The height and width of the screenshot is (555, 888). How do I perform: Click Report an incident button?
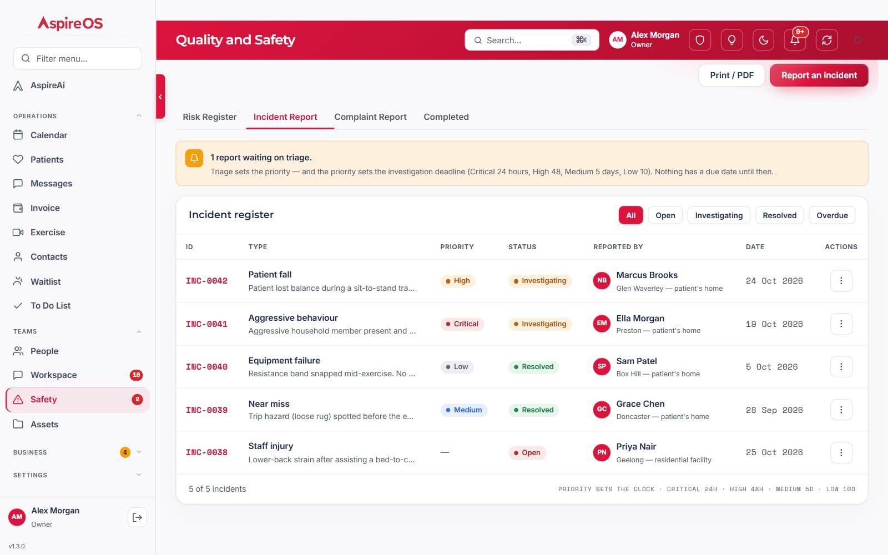tap(819, 75)
